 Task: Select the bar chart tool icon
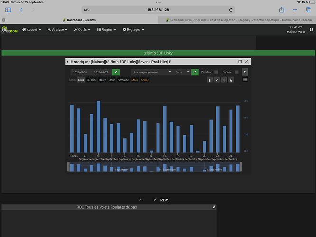(210, 80)
